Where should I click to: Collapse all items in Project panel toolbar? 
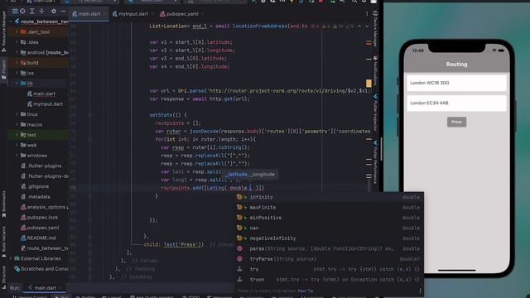coord(42,11)
